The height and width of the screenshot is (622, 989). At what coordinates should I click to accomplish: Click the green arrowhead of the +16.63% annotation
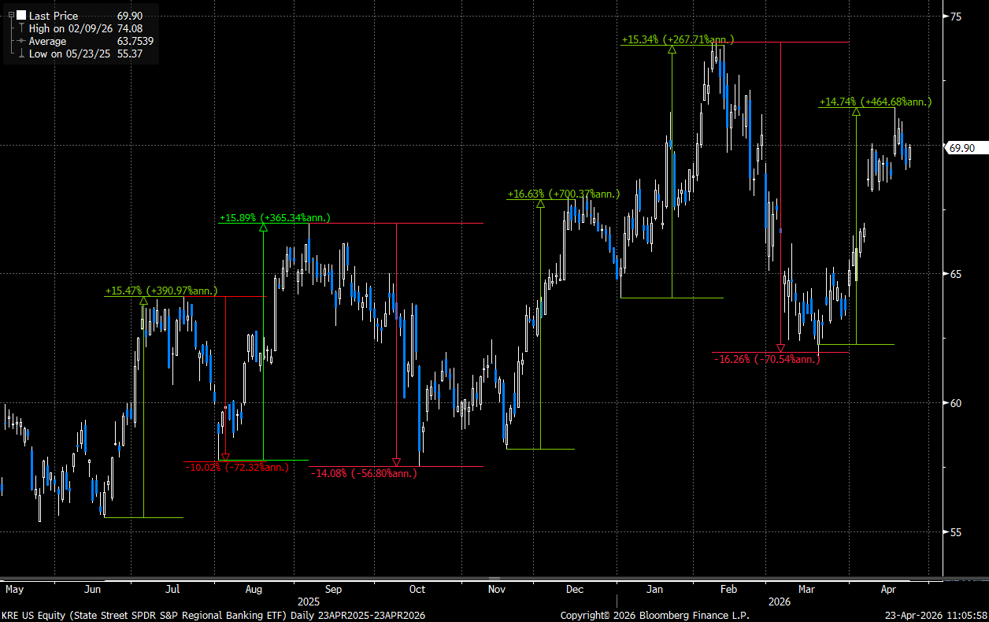540,203
